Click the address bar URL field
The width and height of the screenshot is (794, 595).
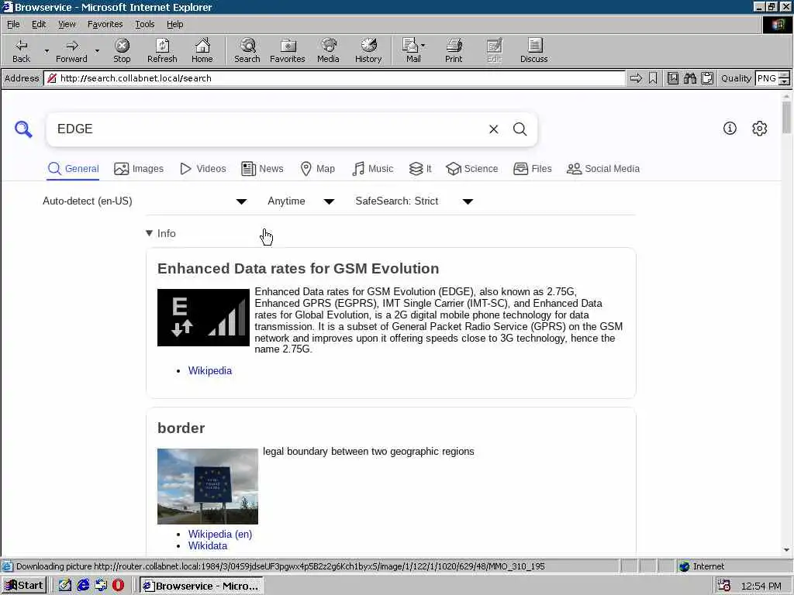(335, 78)
